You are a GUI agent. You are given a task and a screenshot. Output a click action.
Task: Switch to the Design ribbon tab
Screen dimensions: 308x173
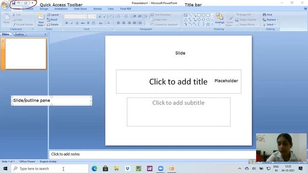(44, 9)
